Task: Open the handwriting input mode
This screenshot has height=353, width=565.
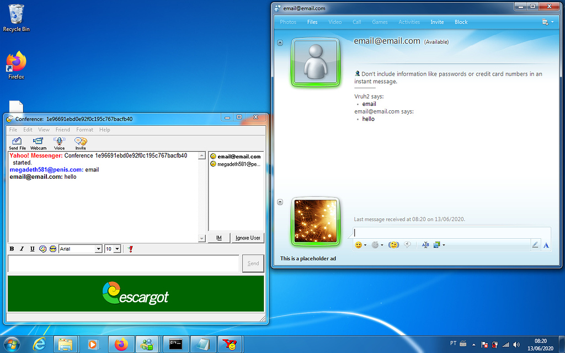Action: pos(535,244)
